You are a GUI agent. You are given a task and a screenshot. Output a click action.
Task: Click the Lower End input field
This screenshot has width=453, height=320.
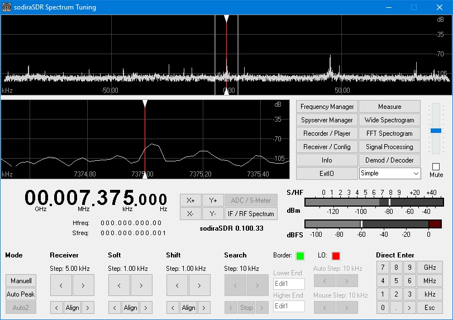tap(289, 284)
